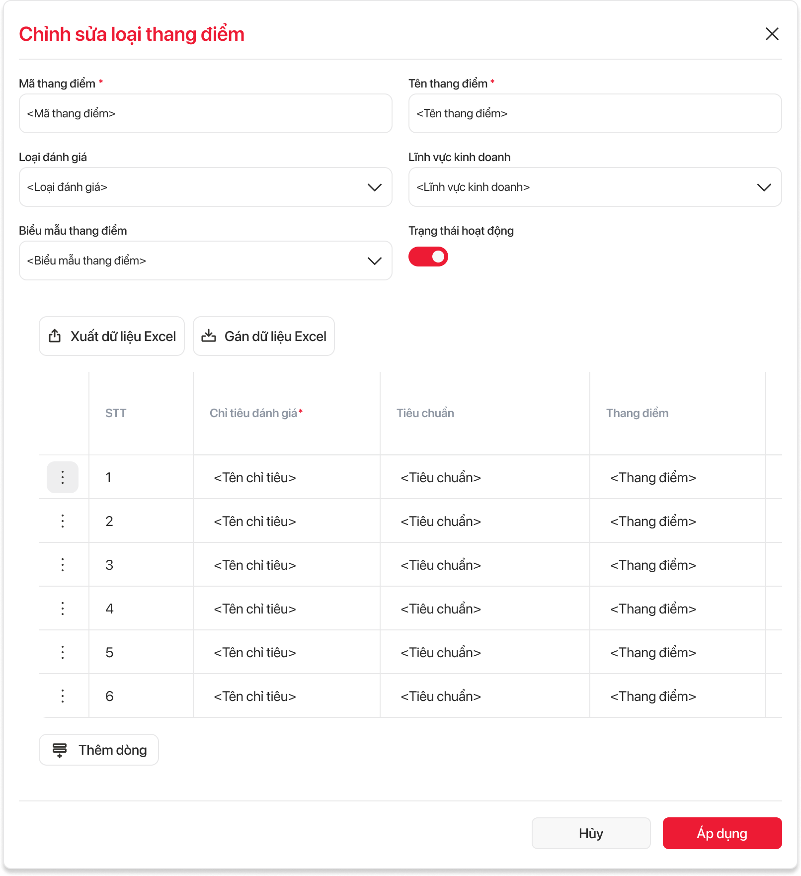Click the Mã thang điểm input field
The image size is (801, 876).
205,113
